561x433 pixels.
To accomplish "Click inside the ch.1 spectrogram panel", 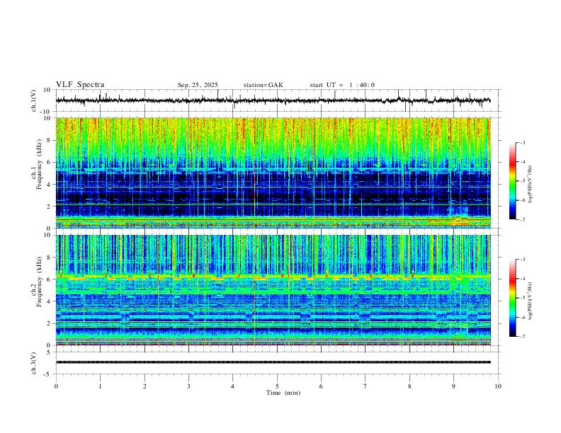I will (x=273, y=173).
